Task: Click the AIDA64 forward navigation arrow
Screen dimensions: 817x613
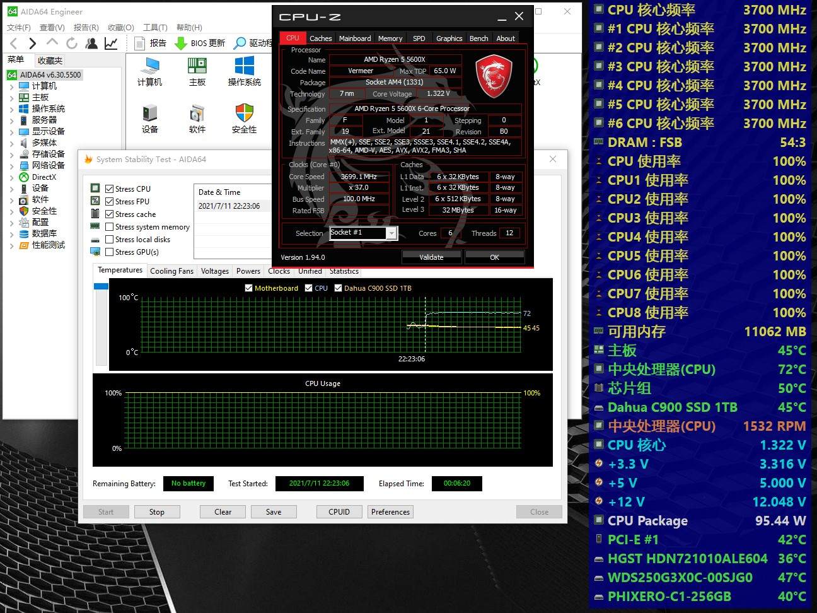Action: [x=32, y=43]
